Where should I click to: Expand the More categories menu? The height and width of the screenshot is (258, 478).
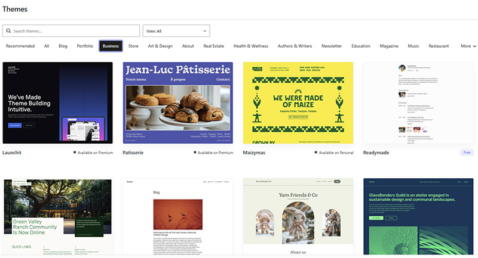click(x=468, y=46)
